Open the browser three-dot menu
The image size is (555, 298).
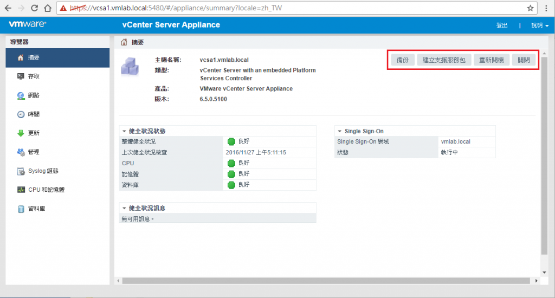coord(546,8)
